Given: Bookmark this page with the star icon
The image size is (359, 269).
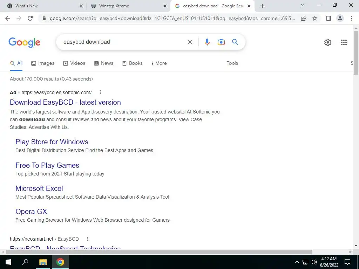Looking at the screenshot, I should tap(315, 18).
